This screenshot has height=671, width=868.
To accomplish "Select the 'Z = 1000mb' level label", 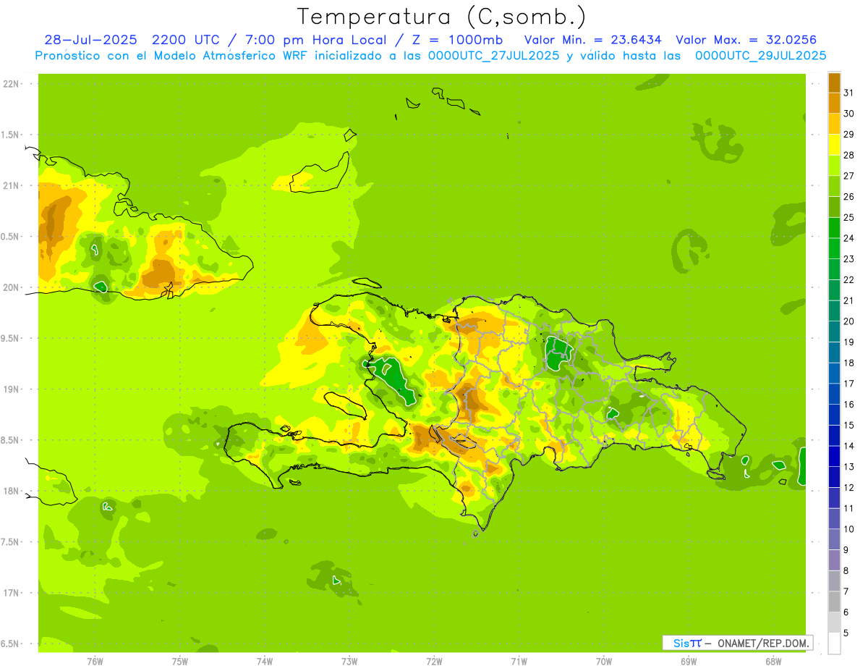I will coord(459,40).
